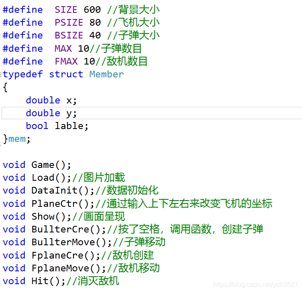Click the 'lable' variable name
The width and height of the screenshot is (302, 292).
69,126
